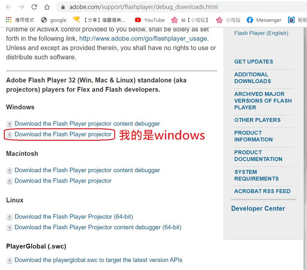Open the apps grid bookmark icon
This screenshot has width=307, height=270.
point(9,20)
